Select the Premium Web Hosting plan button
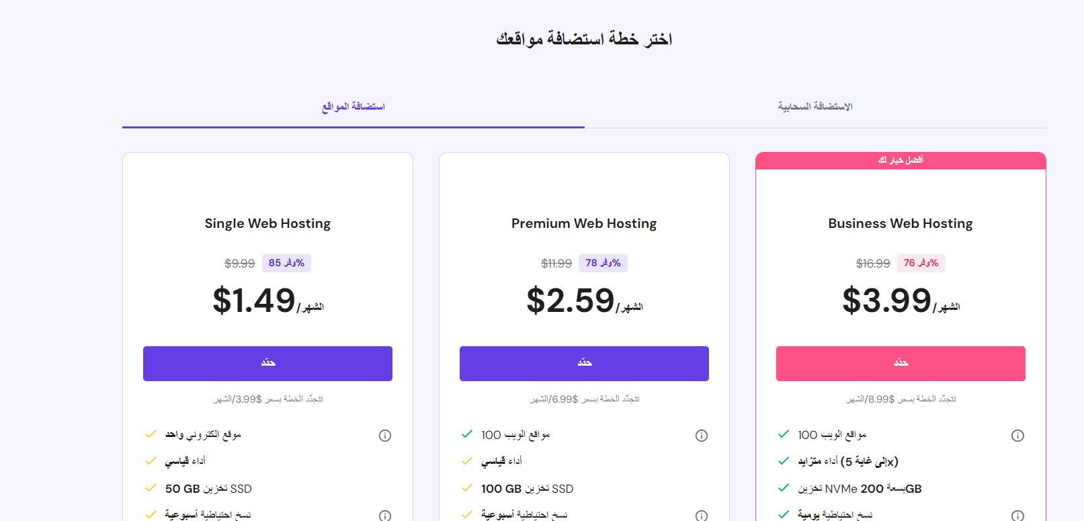Viewport: 1084px width, 521px height. pos(584,364)
